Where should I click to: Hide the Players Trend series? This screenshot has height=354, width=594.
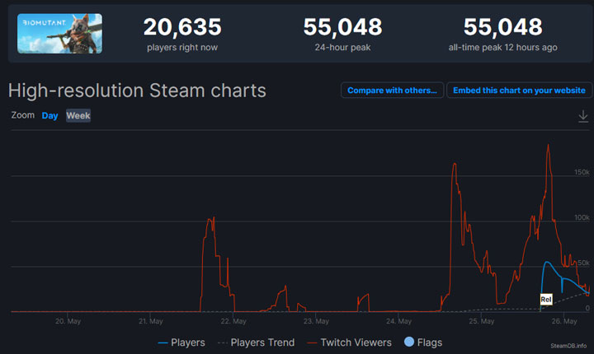(256, 342)
